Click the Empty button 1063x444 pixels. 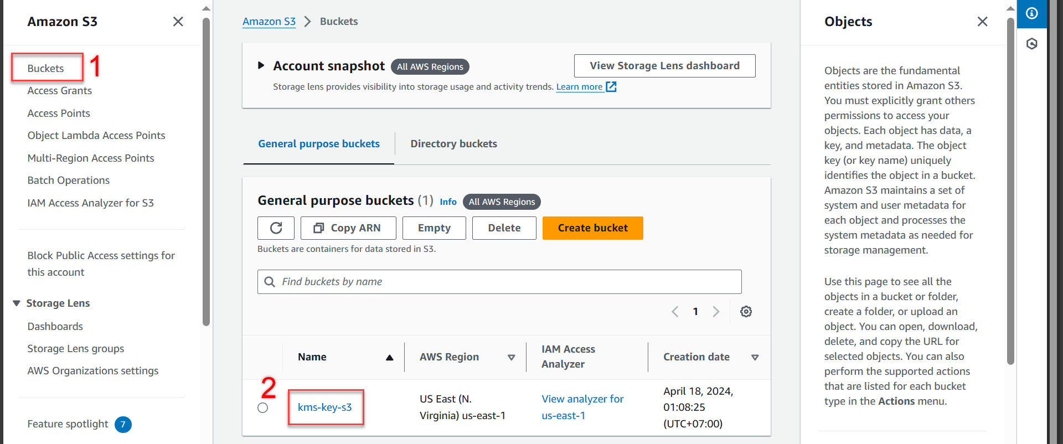click(434, 228)
